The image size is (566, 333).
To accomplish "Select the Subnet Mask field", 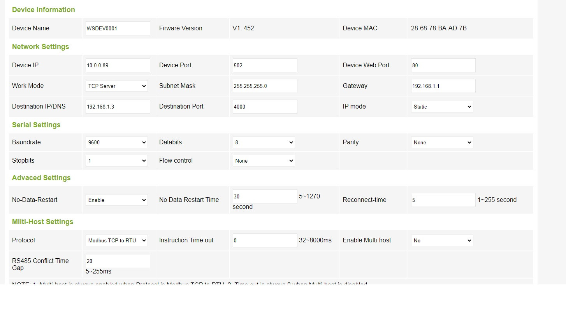I will click(x=265, y=86).
